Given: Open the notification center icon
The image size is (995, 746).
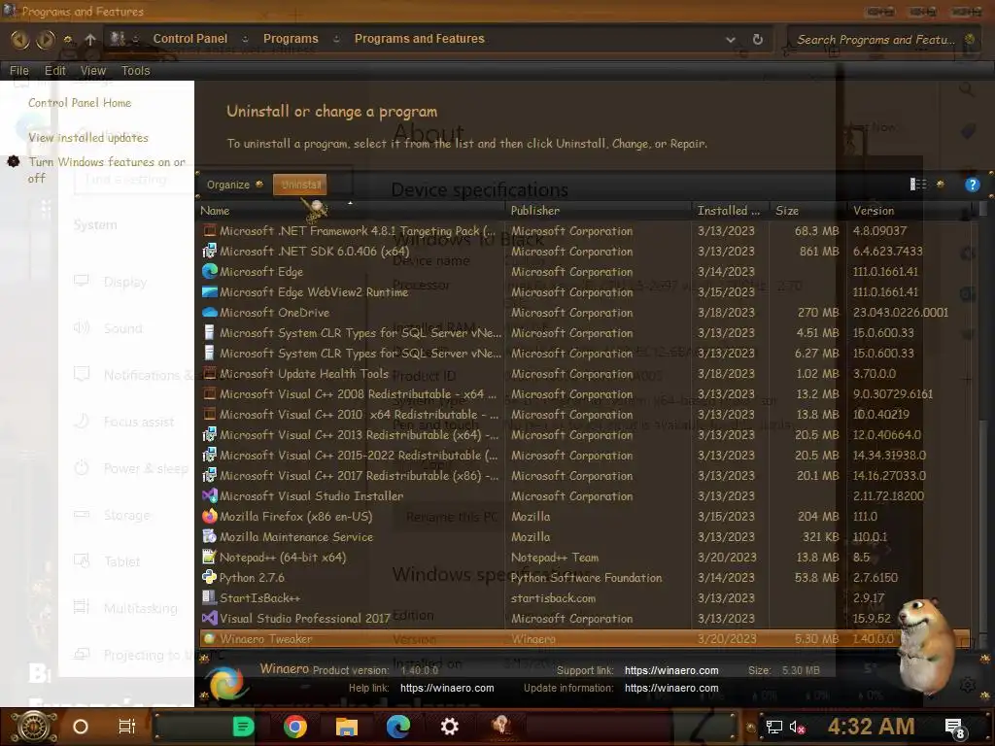Looking at the screenshot, I should [954, 727].
